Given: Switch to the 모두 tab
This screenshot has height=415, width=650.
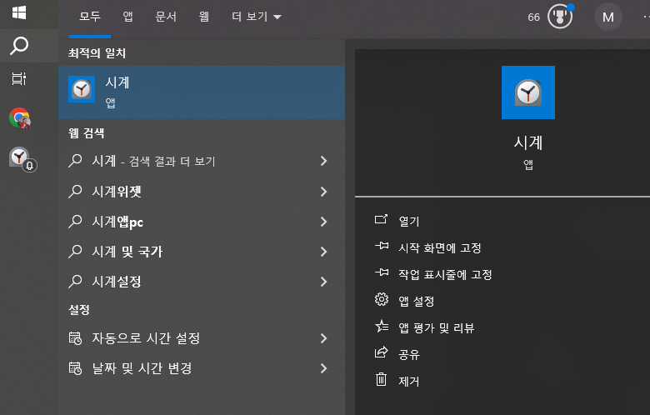Looking at the screenshot, I should coord(90,17).
